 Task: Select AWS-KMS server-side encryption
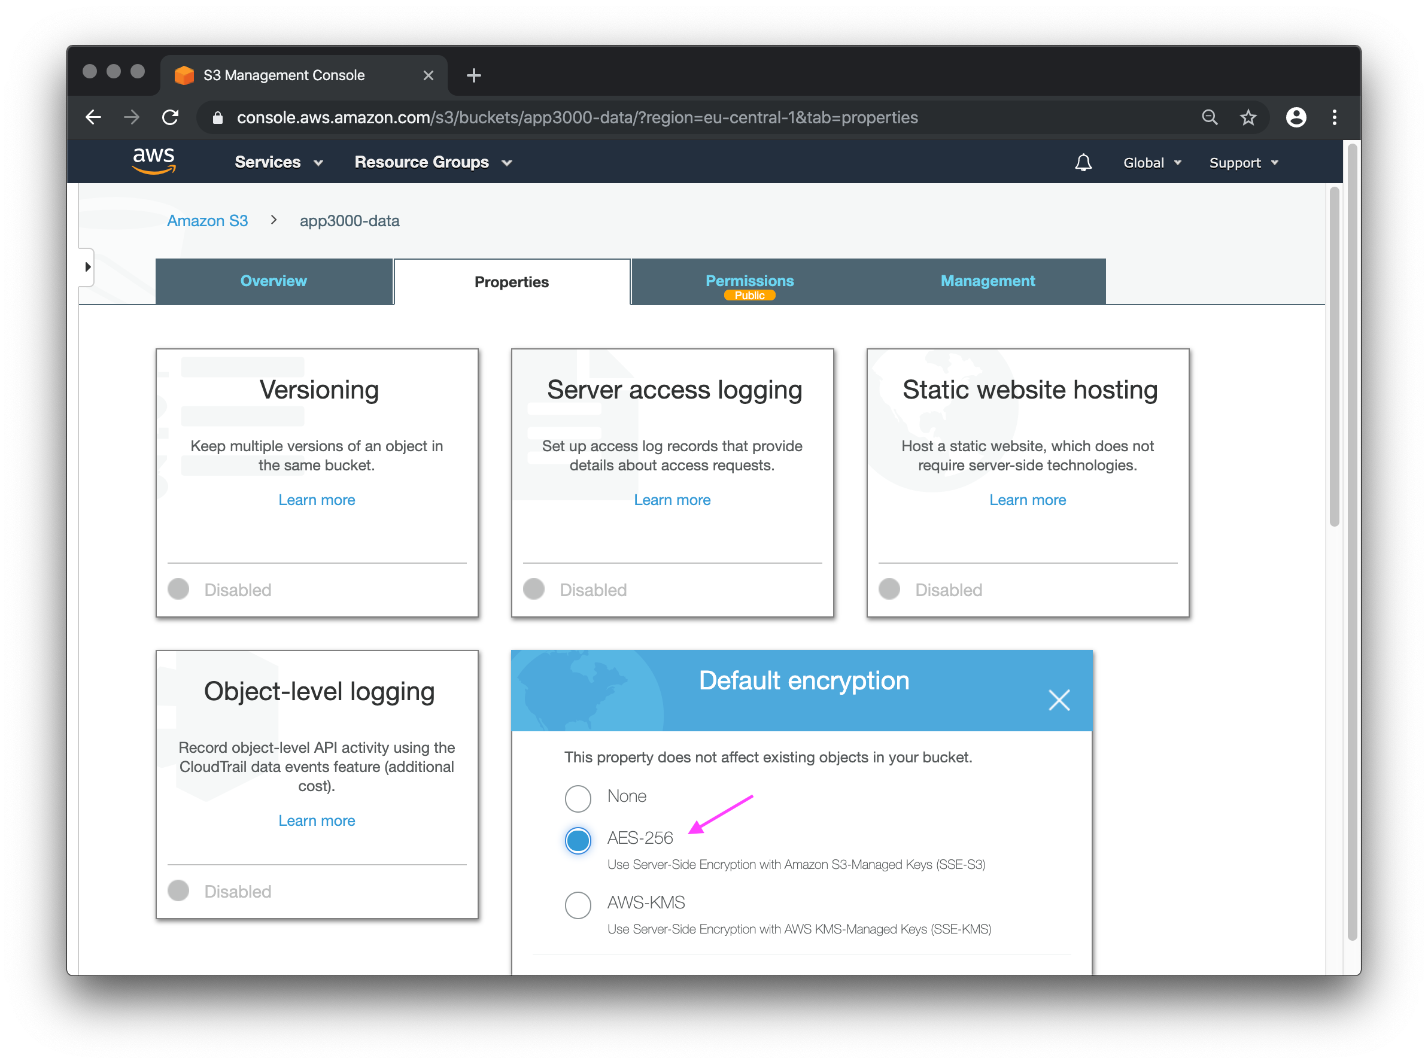tap(578, 905)
